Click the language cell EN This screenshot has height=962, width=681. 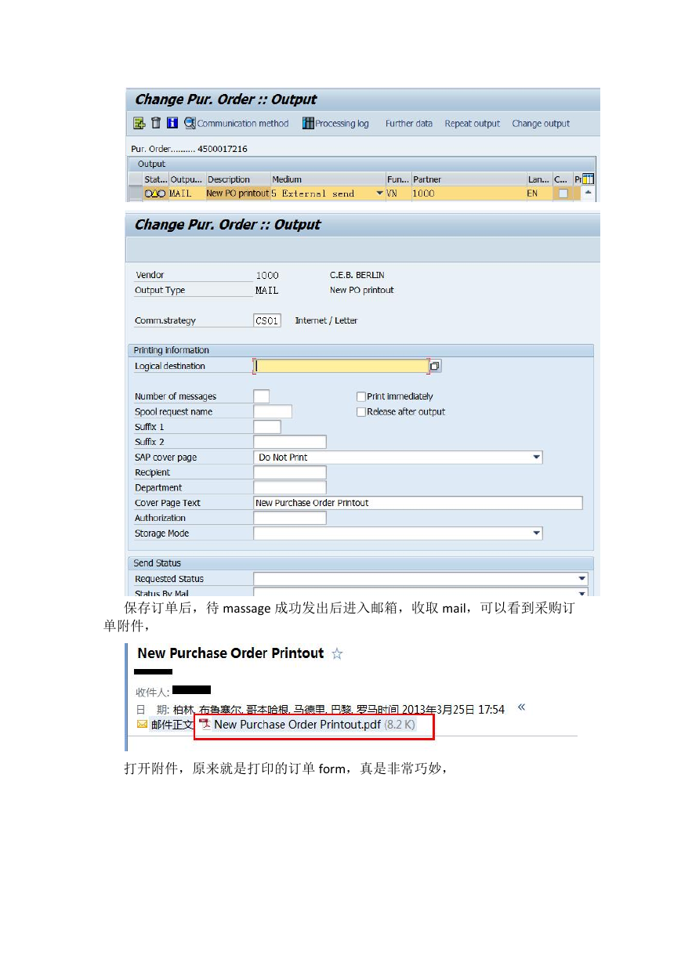539,193
